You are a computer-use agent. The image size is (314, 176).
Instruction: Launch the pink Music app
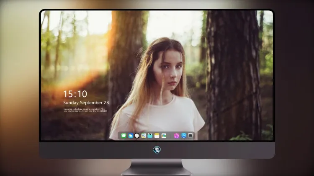(176, 136)
